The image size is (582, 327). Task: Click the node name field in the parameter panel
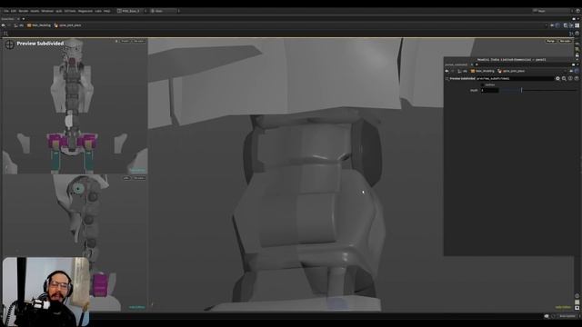coord(515,79)
